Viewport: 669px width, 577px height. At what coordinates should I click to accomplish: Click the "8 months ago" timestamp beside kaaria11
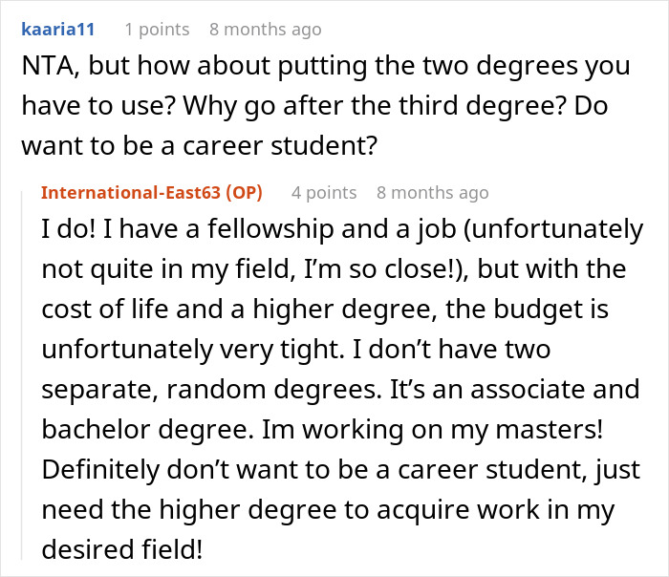(x=265, y=30)
